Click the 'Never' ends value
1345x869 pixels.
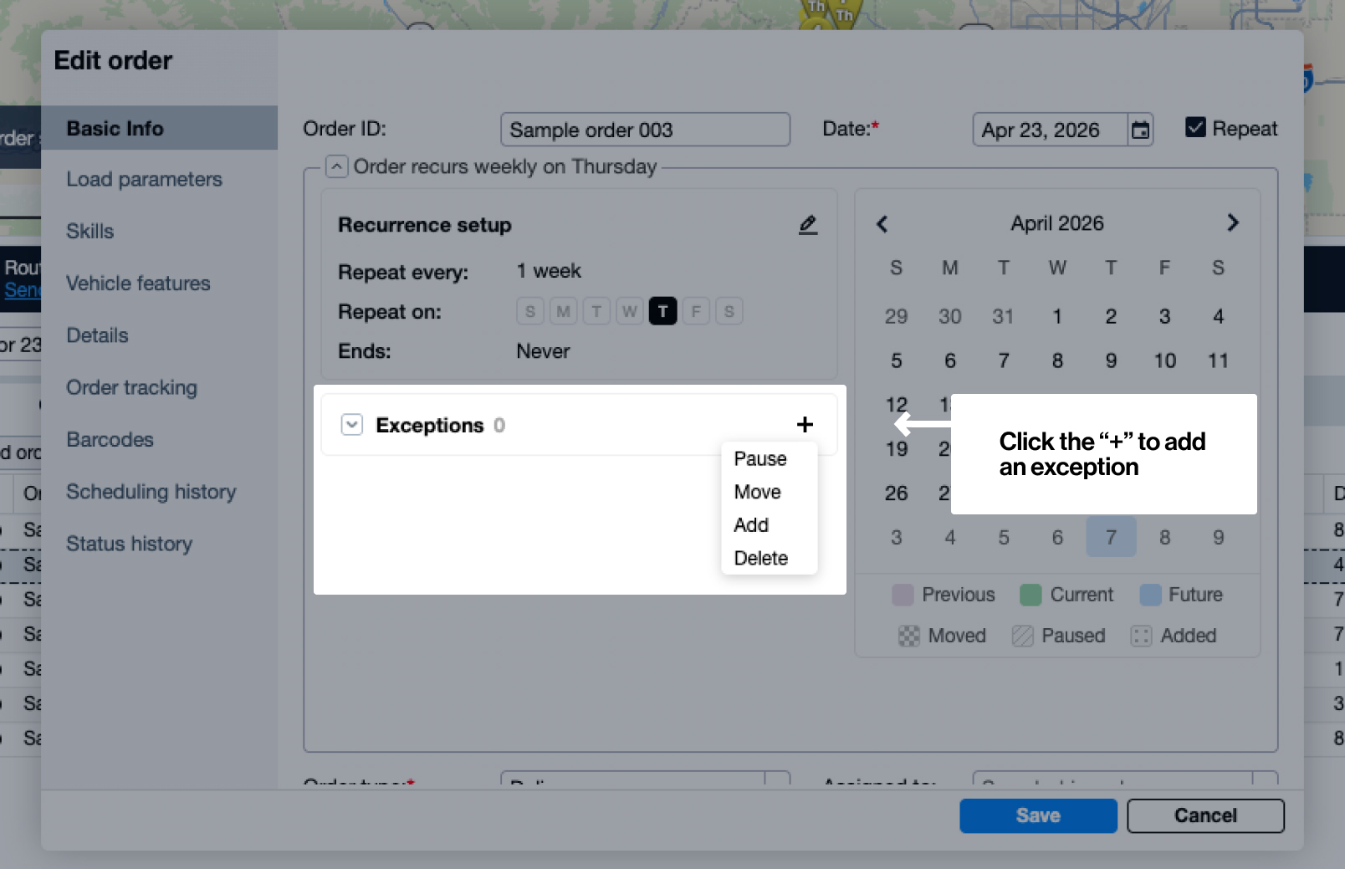pos(543,351)
